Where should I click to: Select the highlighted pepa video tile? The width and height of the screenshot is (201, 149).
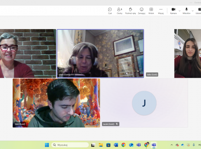[x=100, y=53]
